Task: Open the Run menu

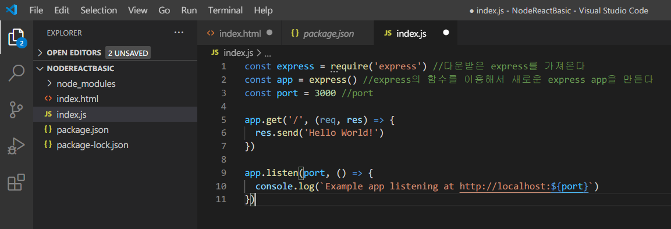Action: coord(189,10)
